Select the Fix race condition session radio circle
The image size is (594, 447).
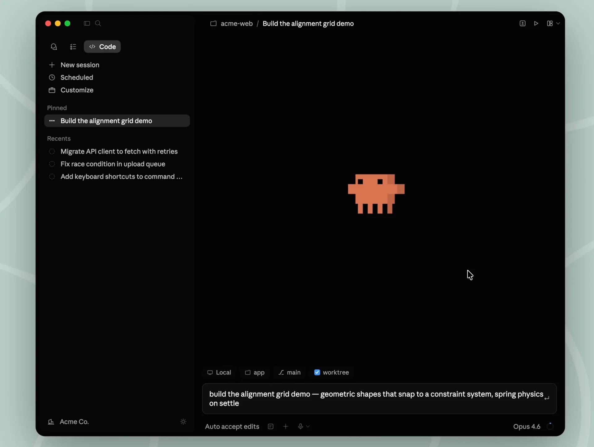click(x=52, y=164)
